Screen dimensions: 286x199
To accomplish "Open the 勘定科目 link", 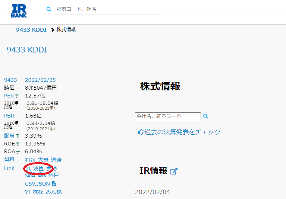I will (x=48, y=175).
